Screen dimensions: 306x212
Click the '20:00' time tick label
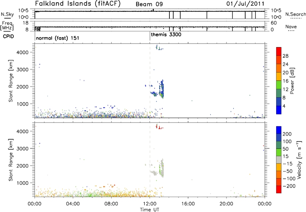(x=226, y=204)
